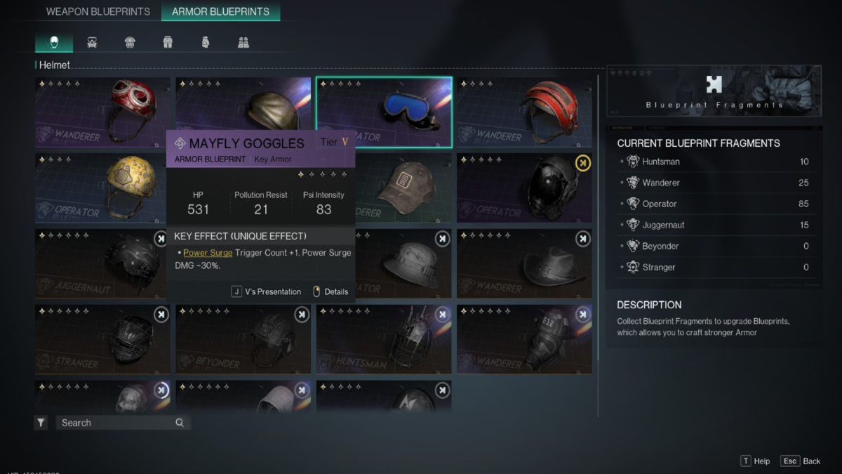The image size is (842, 474).
Task: Click the search magnifier icon
Action: (180, 423)
